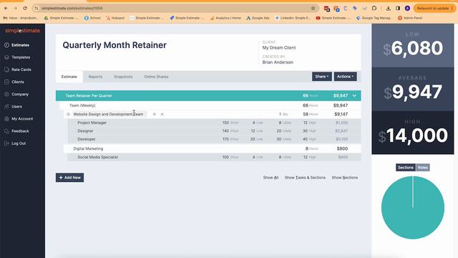Select the Sections chart toggle

click(406, 167)
